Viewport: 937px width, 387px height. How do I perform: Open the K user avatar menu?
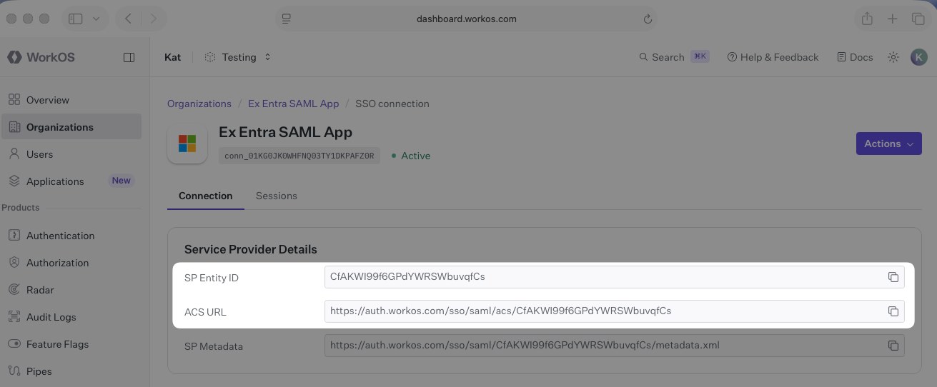click(x=918, y=57)
